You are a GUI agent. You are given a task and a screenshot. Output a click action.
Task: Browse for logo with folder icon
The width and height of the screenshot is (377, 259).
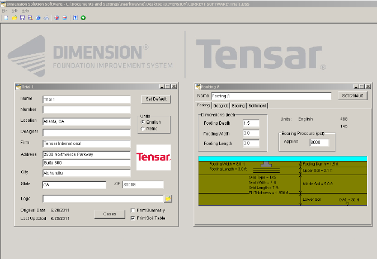pos(167,199)
